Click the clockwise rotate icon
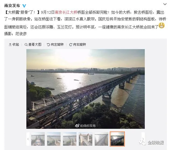The height and width of the screenshot is (150, 169). coord(71,45)
